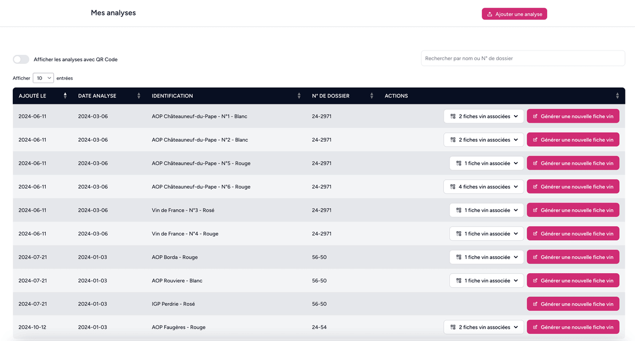635x341 pixels.
Task: Click the sort arrows on N° DE DOSSIER column
Action: [x=372, y=96]
